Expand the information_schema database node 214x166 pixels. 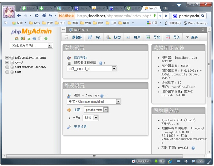click(x=7, y=57)
